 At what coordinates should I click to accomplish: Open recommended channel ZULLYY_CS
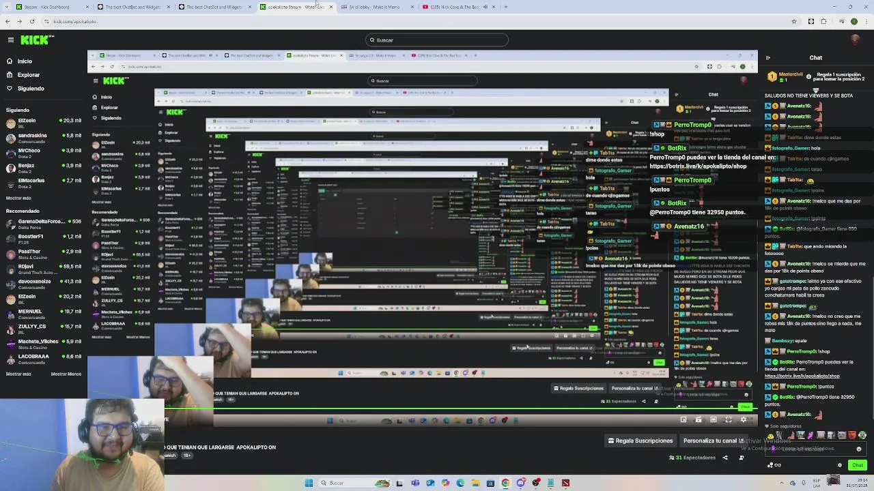(43, 329)
